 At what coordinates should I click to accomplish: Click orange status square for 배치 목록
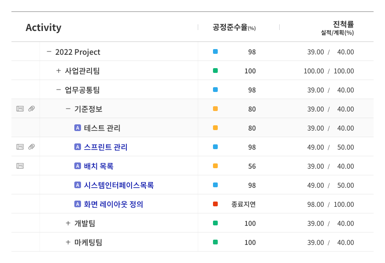(x=215, y=166)
